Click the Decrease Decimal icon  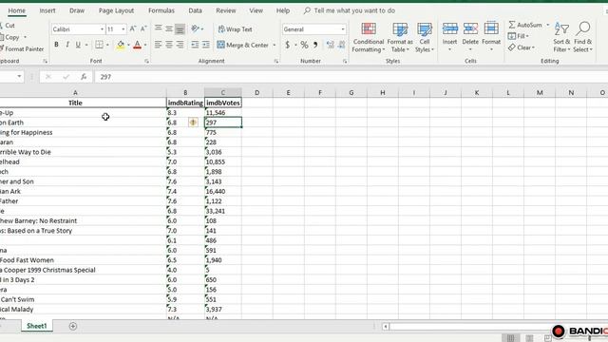pos(341,45)
